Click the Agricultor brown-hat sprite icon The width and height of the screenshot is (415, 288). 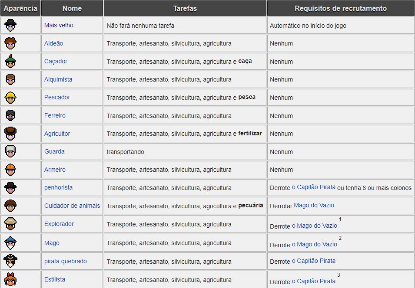coord(10,133)
